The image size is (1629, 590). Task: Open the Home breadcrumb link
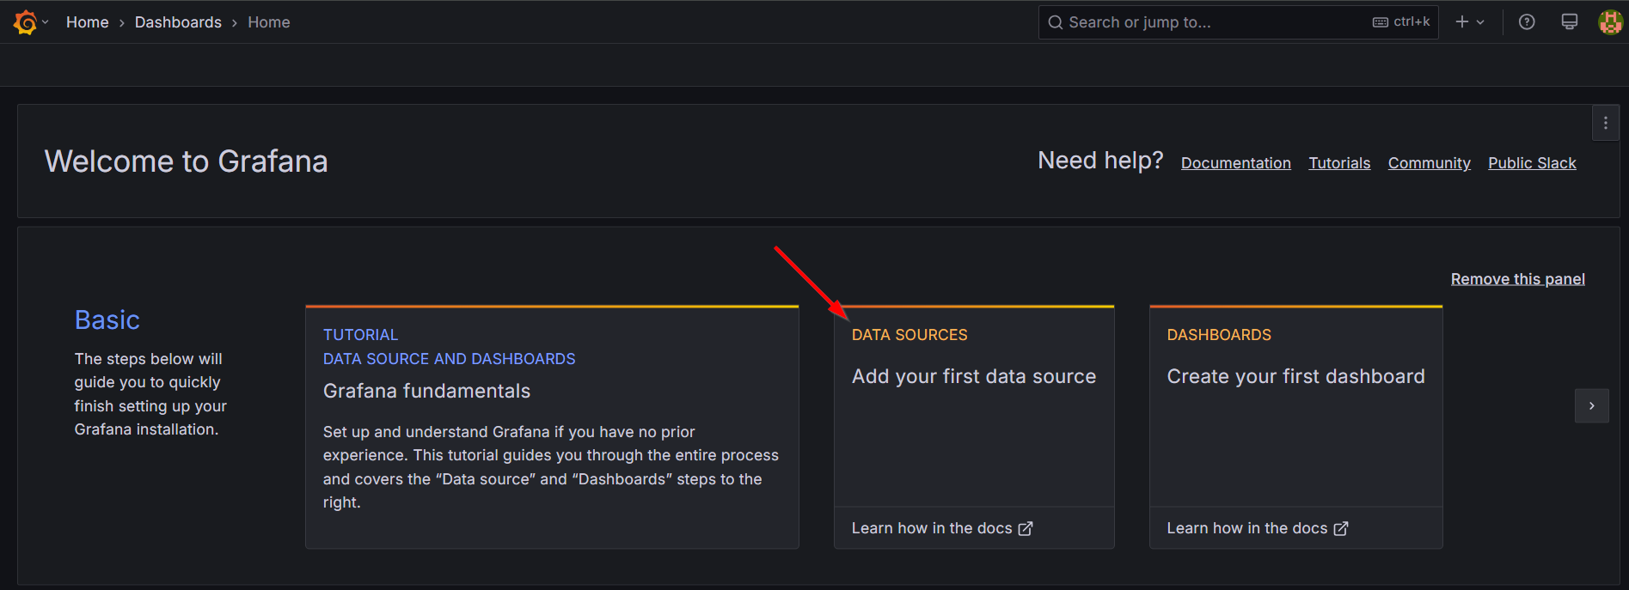(88, 22)
